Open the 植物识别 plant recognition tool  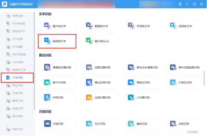(141, 124)
